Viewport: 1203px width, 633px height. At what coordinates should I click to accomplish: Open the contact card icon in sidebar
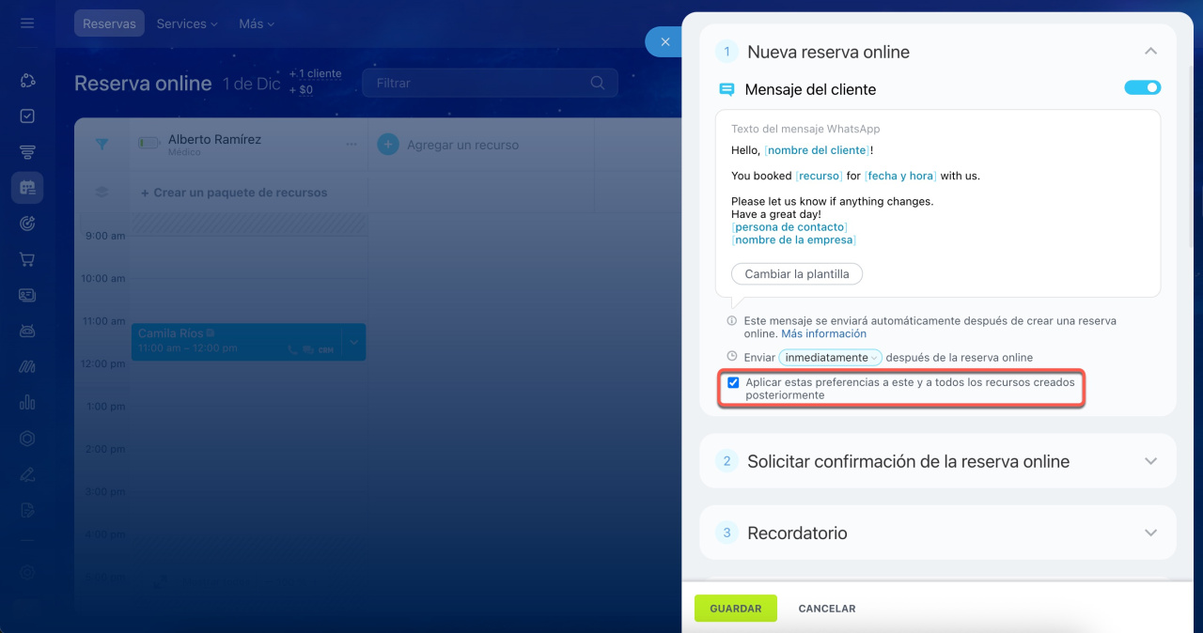point(27,295)
